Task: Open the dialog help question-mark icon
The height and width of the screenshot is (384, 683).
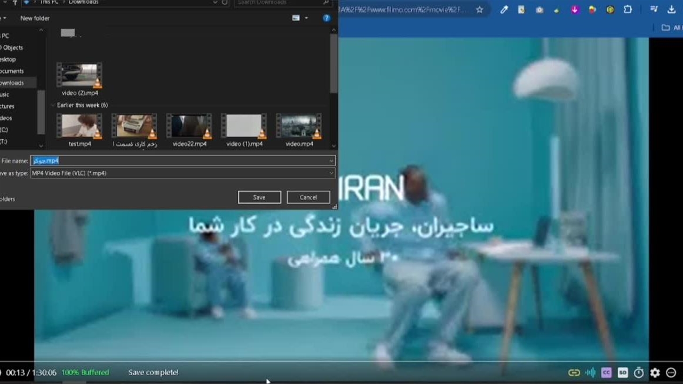Action: [x=327, y=18]
